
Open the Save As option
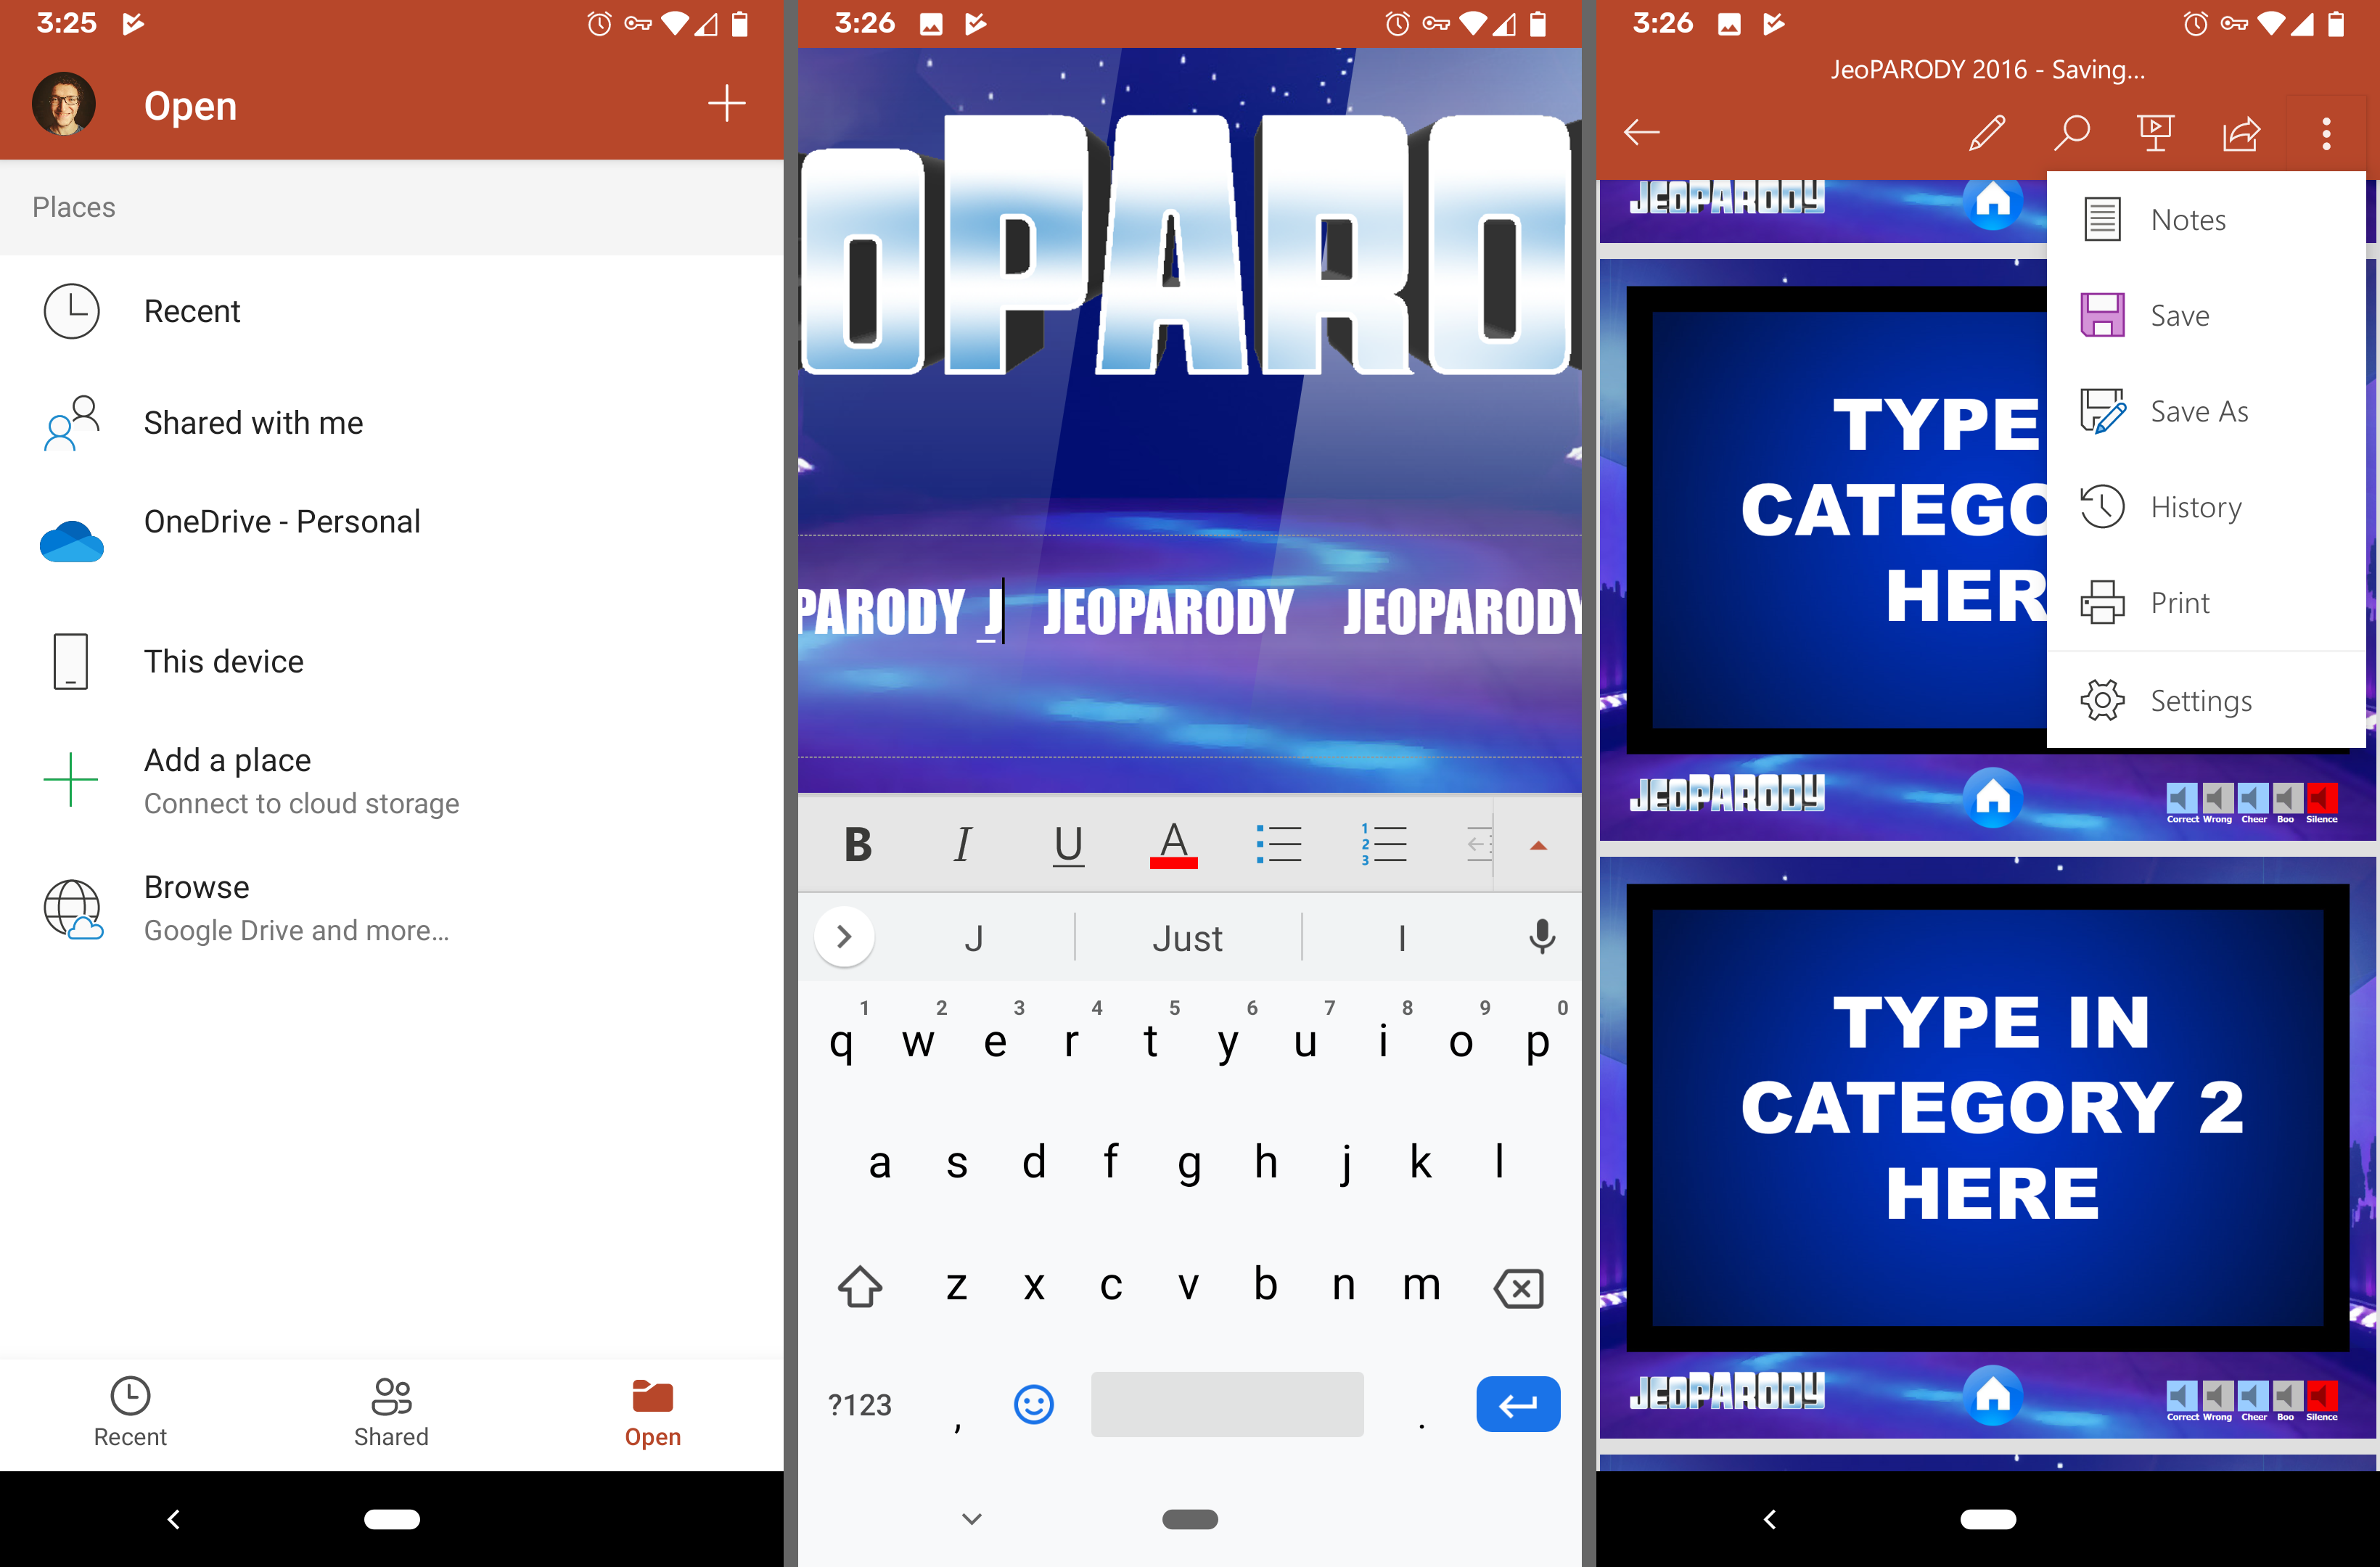point(2200,409)
